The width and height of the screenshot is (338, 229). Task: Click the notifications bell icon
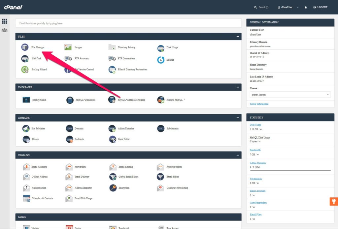tap(306, 7)
